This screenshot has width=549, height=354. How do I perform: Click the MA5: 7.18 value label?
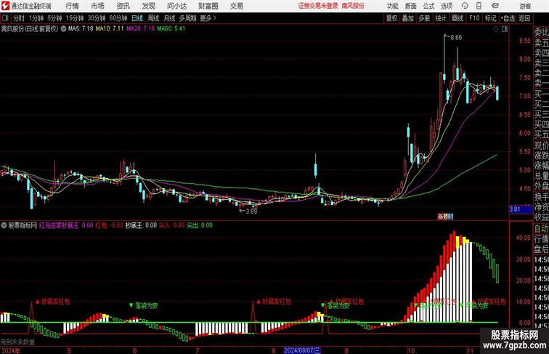pos(81,29)
